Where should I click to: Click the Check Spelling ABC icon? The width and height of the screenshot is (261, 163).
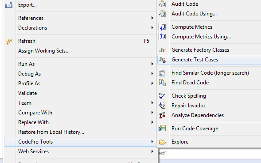coord(162,96)
